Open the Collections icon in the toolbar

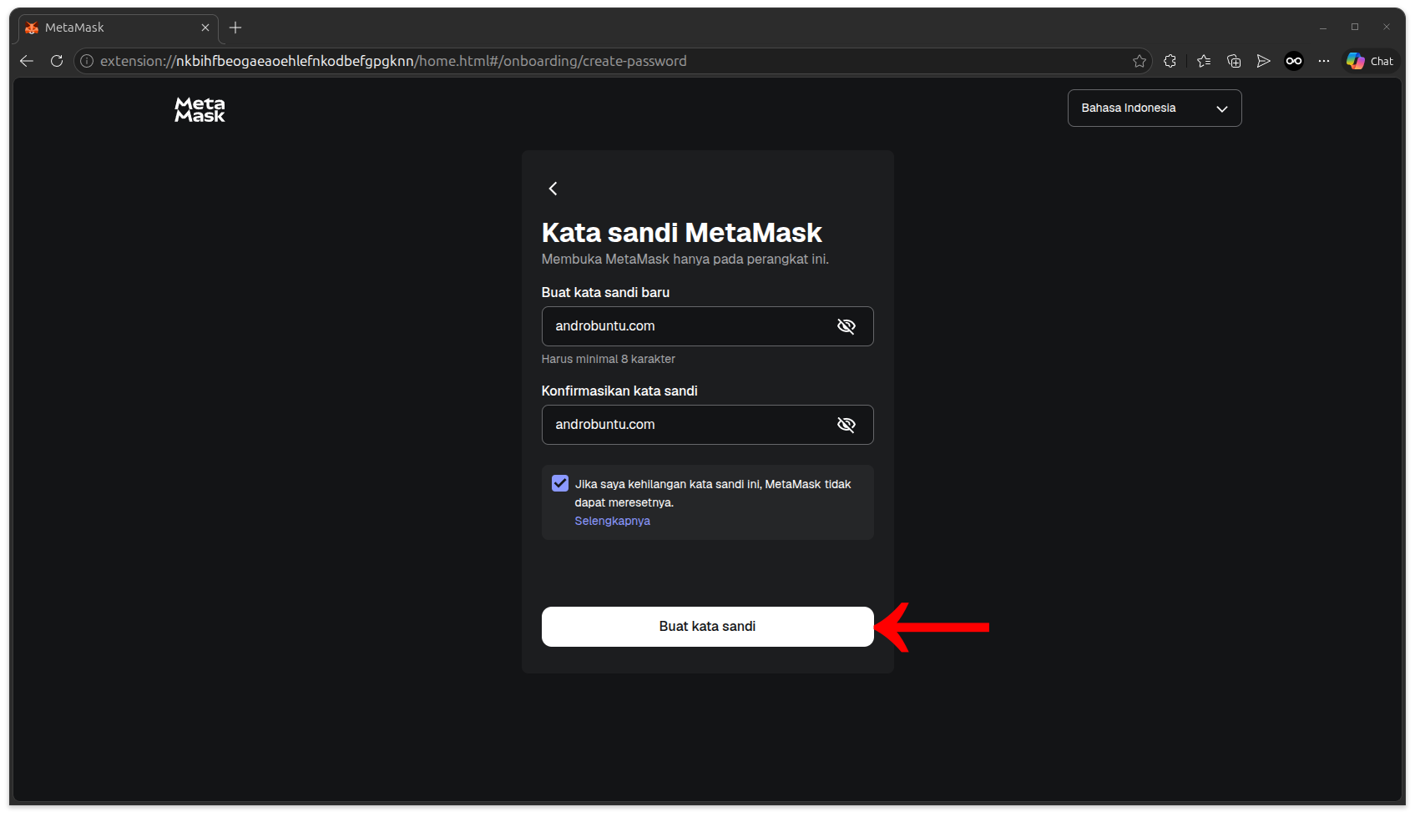point(1234,60)
